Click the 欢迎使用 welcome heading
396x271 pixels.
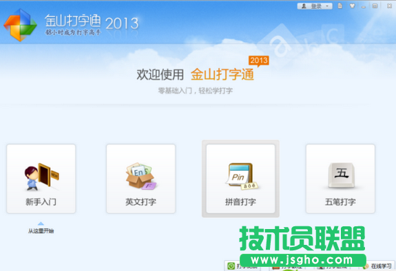[x=160, y=75]
